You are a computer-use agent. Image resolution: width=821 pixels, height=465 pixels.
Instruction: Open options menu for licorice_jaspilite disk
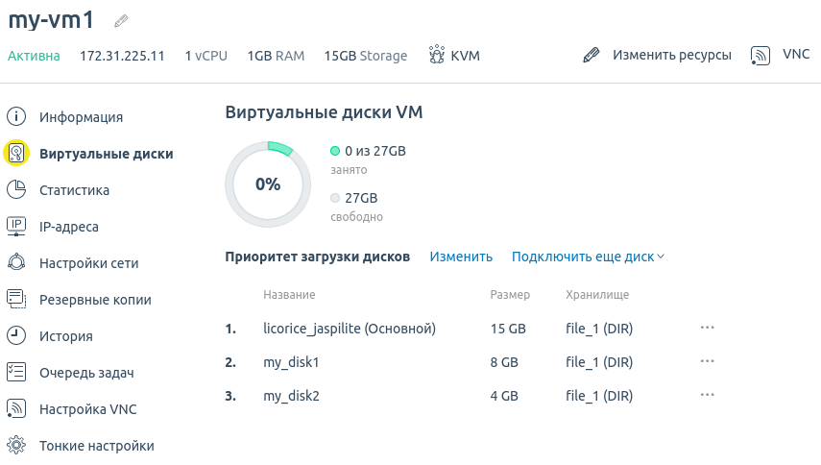708,328
